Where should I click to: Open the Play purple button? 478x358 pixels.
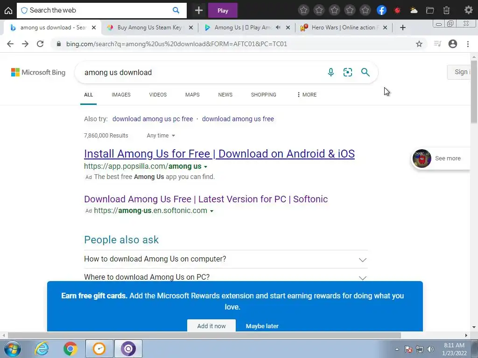point(223,10)
